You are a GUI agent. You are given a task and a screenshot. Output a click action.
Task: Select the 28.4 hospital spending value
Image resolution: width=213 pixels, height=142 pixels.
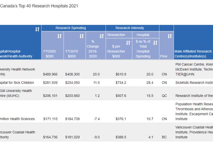[x=150, y=83]
